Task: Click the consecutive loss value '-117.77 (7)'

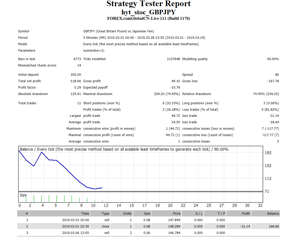Action: point(270,135)
